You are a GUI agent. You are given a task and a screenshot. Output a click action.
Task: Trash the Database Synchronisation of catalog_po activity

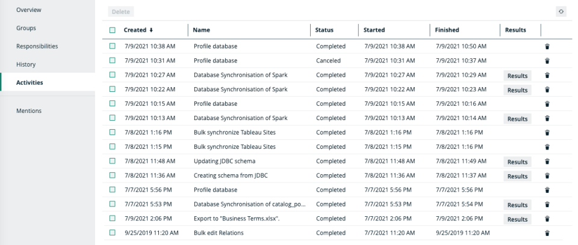pyautogui.click(x=547, y=205)
